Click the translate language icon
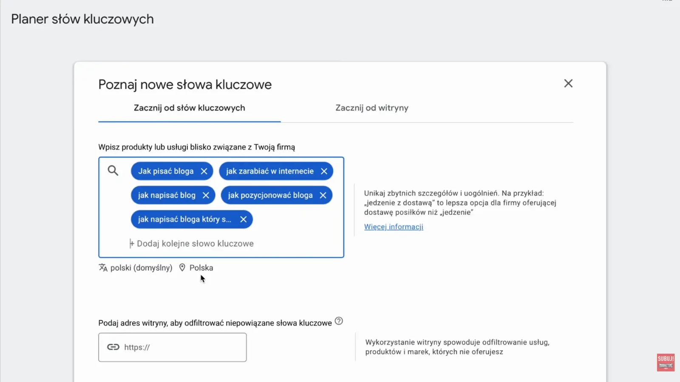The height and width of the screenshot is (382, 680). pos(103,268)
